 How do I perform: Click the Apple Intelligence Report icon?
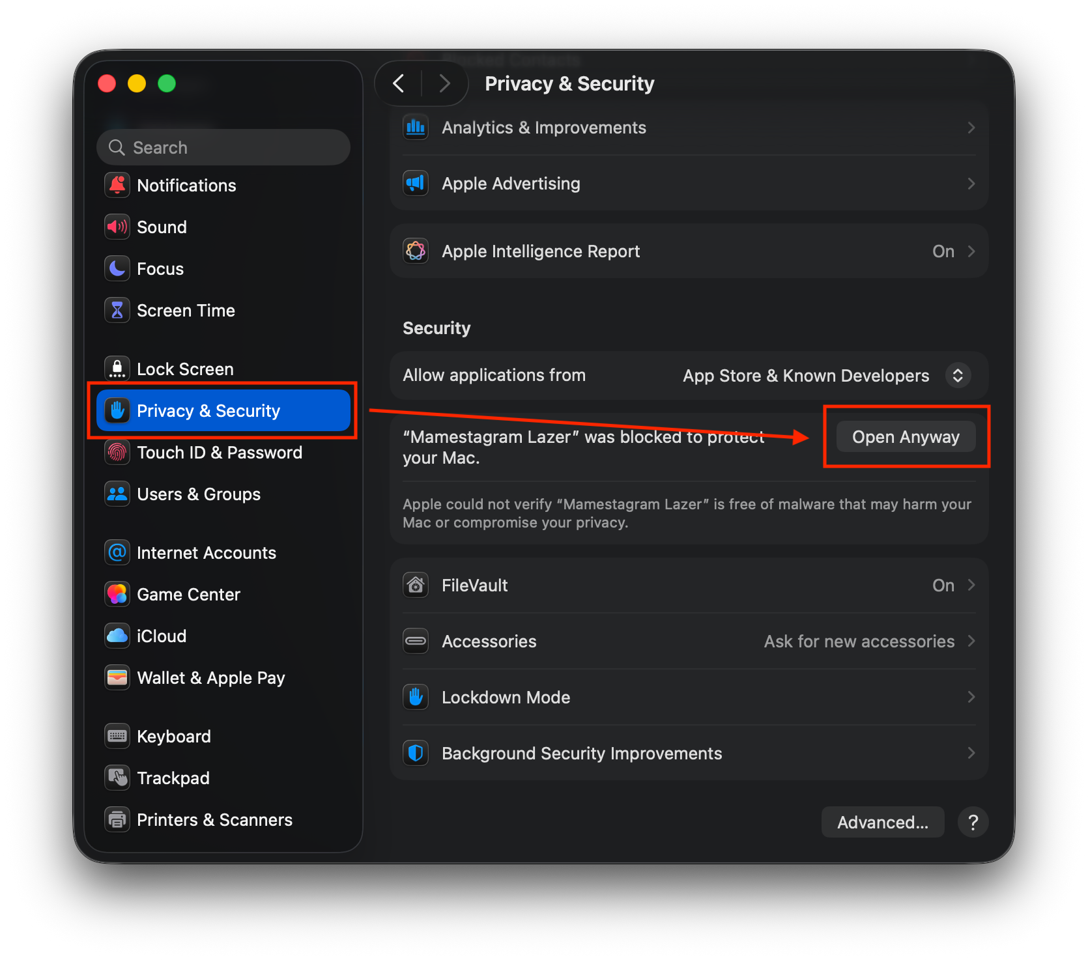pyautogui.click(x=416, y=251)
